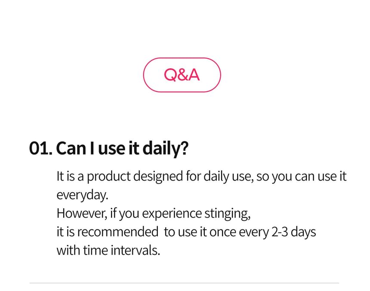The image size is (370, 291).
Task: Click the word 'intervals.' at the answer's end
Action: coord(135,250)
